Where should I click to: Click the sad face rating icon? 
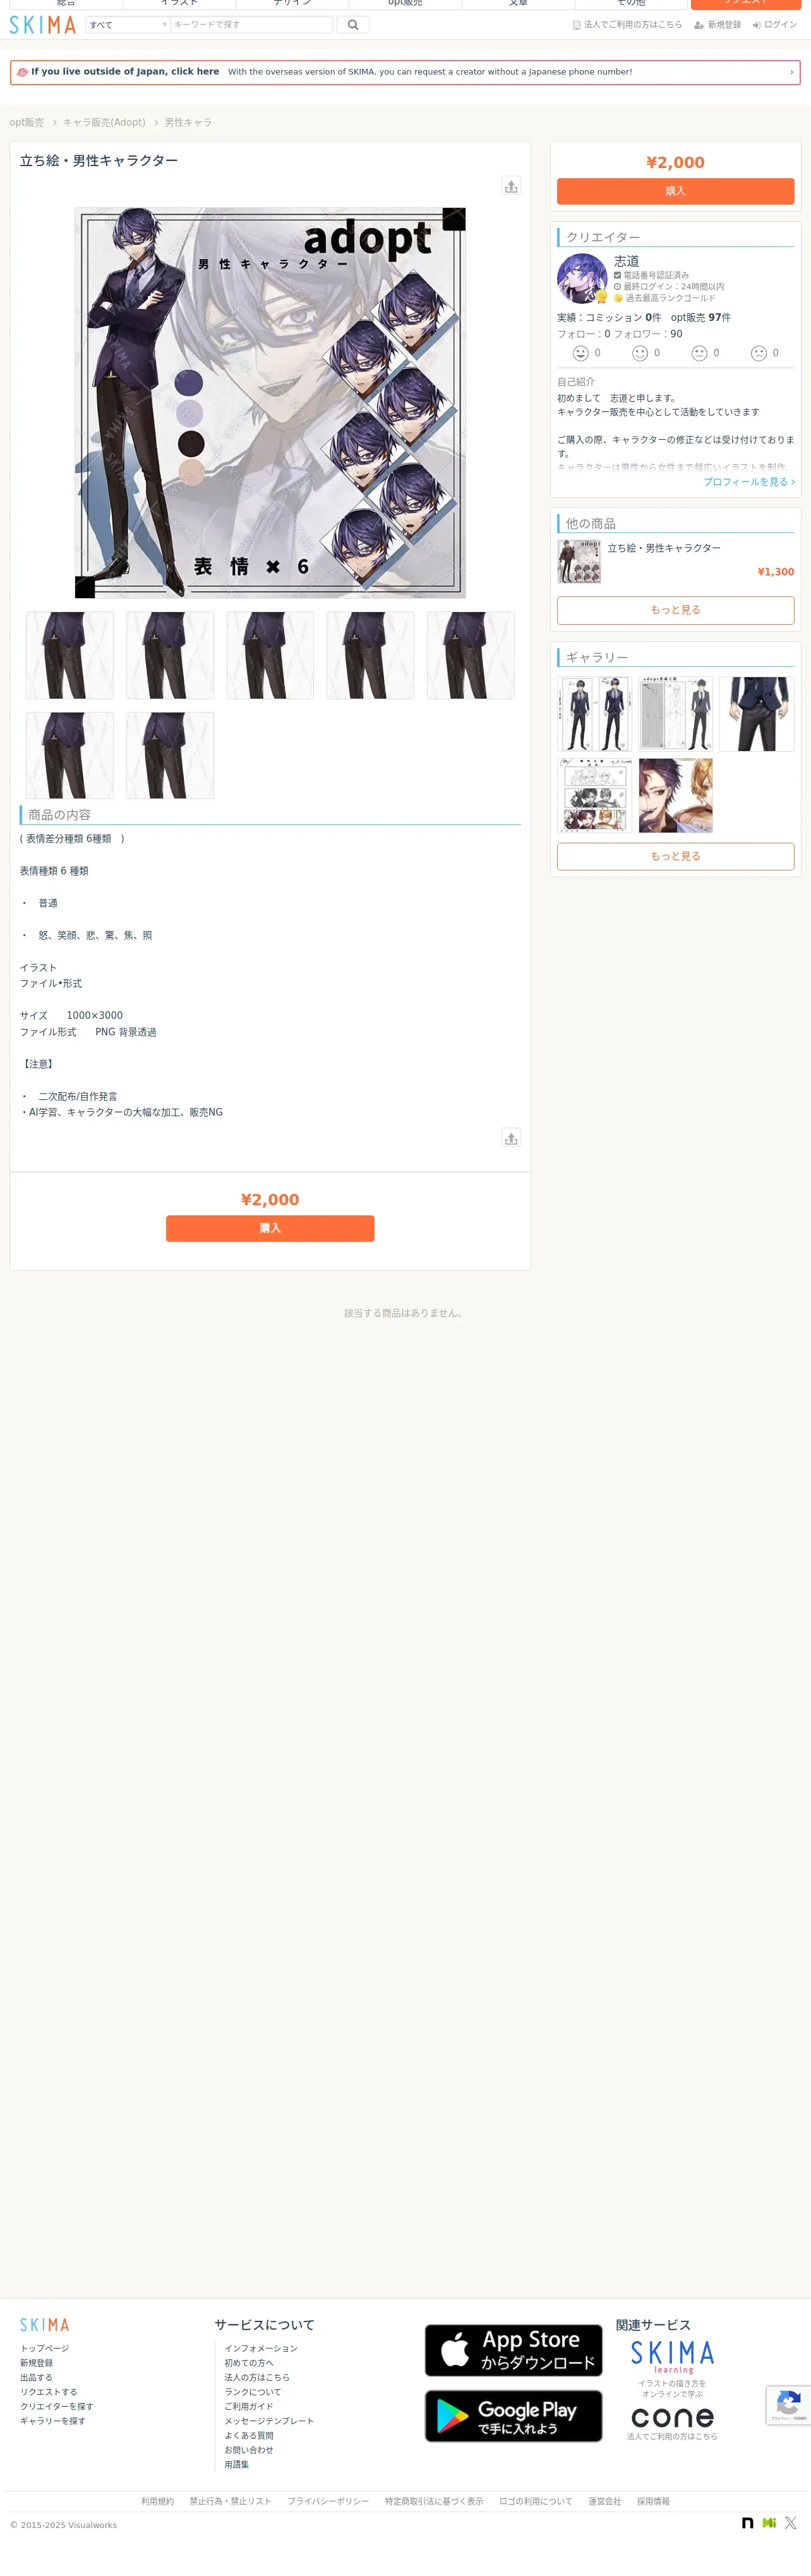[759, 353]
